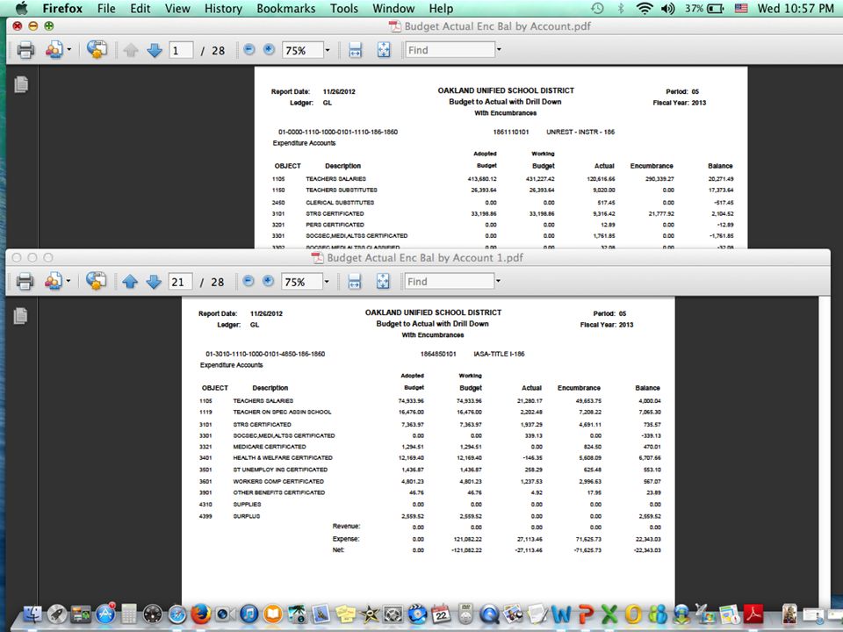Click the collaborate icon in the Account 1.pdf window

click(54, 281)
